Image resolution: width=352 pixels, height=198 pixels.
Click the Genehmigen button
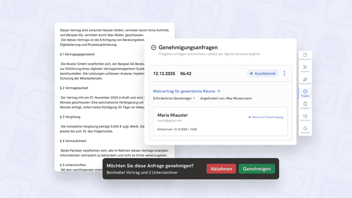tap(257, 169)
